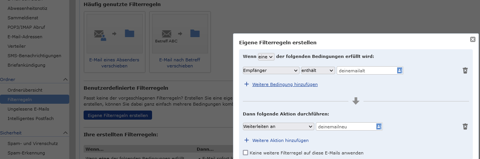This screenshot has width=480, height=159.
Task: Click the Sicherheit section heading
Action: [11, 133]
